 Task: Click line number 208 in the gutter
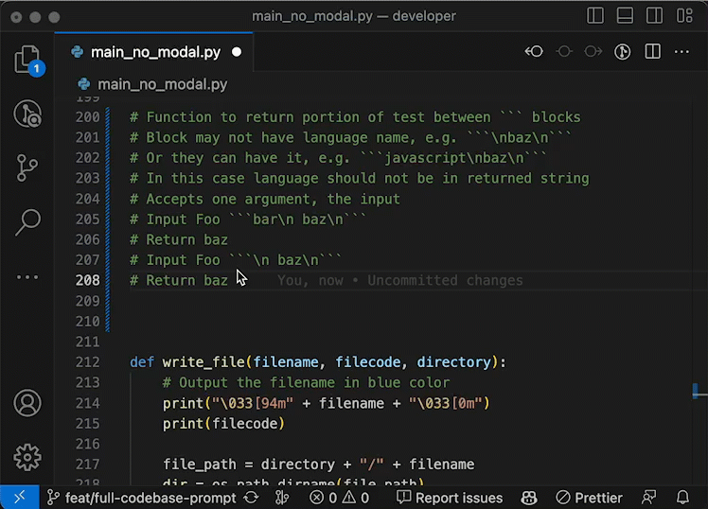coord(88,280)
